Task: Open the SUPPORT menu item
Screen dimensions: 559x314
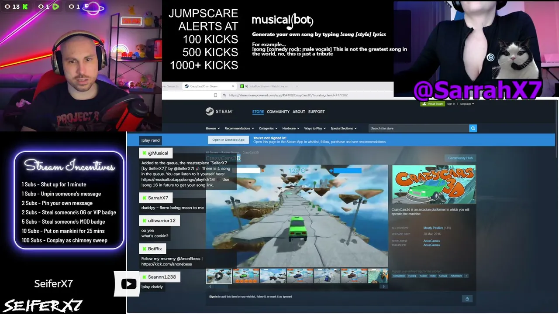Action: [x=316, y=112]
